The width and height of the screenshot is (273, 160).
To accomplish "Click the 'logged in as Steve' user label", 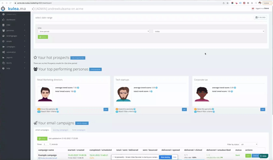I will 262,9.
